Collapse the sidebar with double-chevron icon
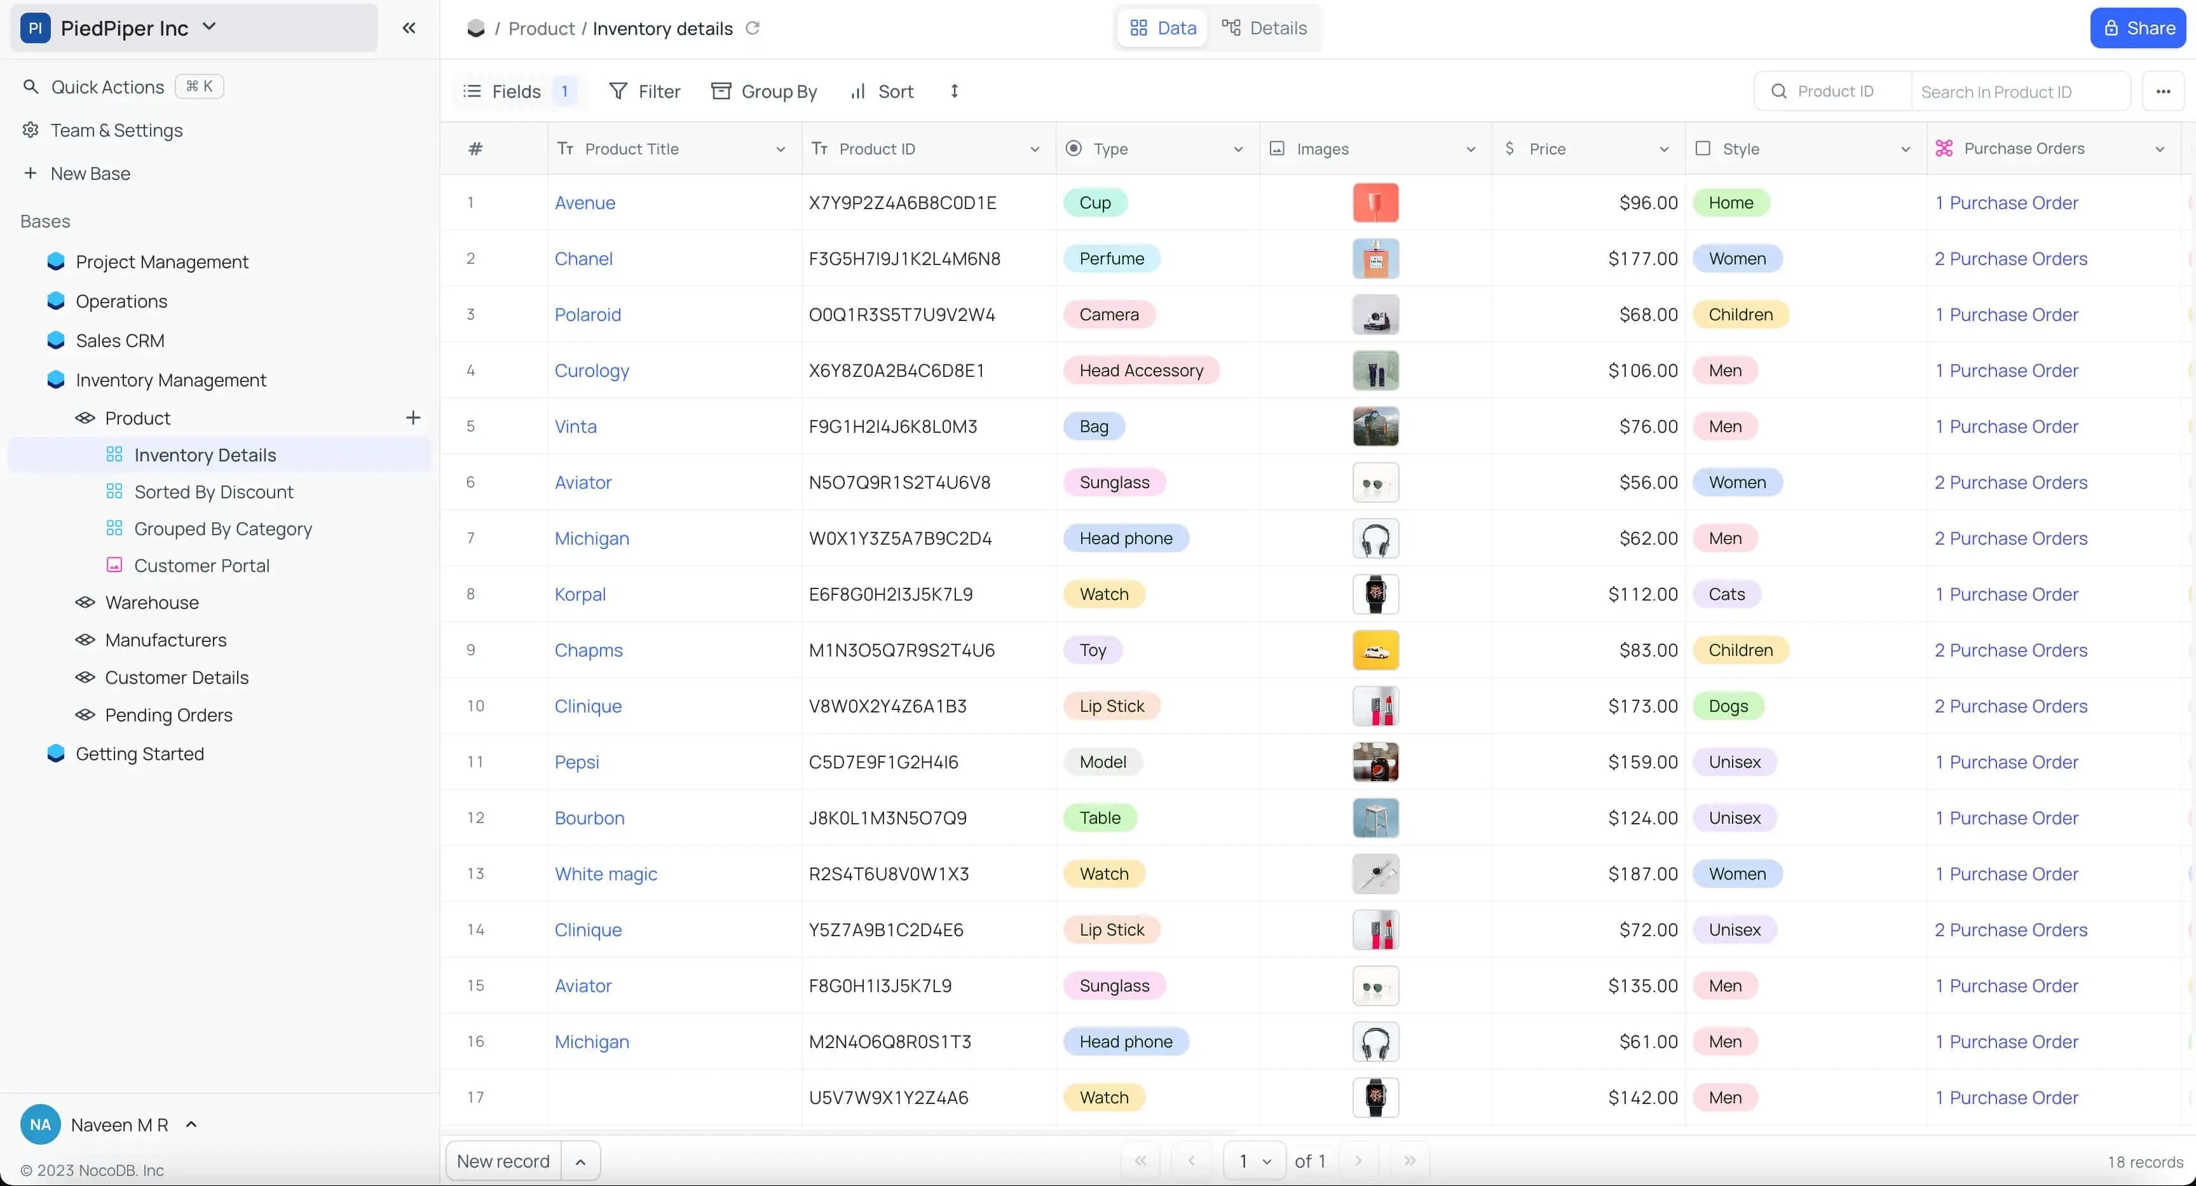The width and height of the screenshot is (2196, 1186). tap(409, 28)
